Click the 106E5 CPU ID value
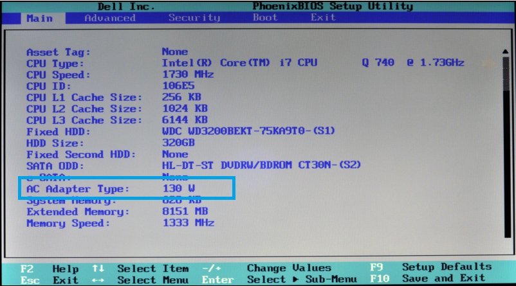The width and height of the screenshot is (516, 286). point(178,85)
